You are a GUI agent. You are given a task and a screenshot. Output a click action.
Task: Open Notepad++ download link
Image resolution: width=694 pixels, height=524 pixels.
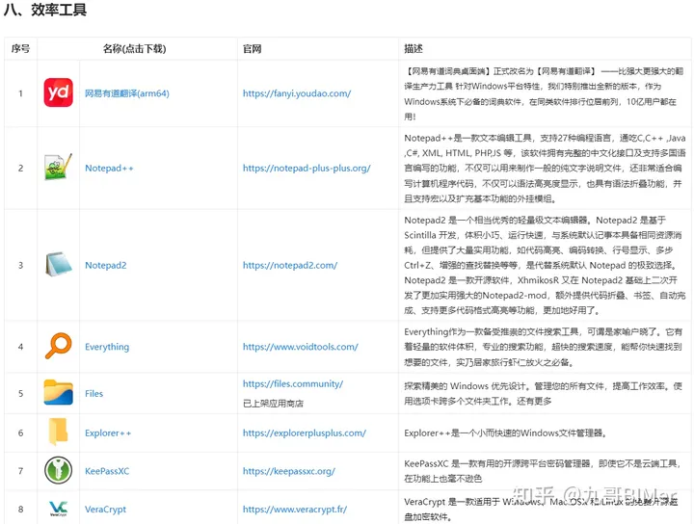point(109,168)
